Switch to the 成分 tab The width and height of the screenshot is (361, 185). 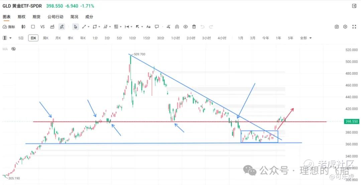(x=89, y=17)
